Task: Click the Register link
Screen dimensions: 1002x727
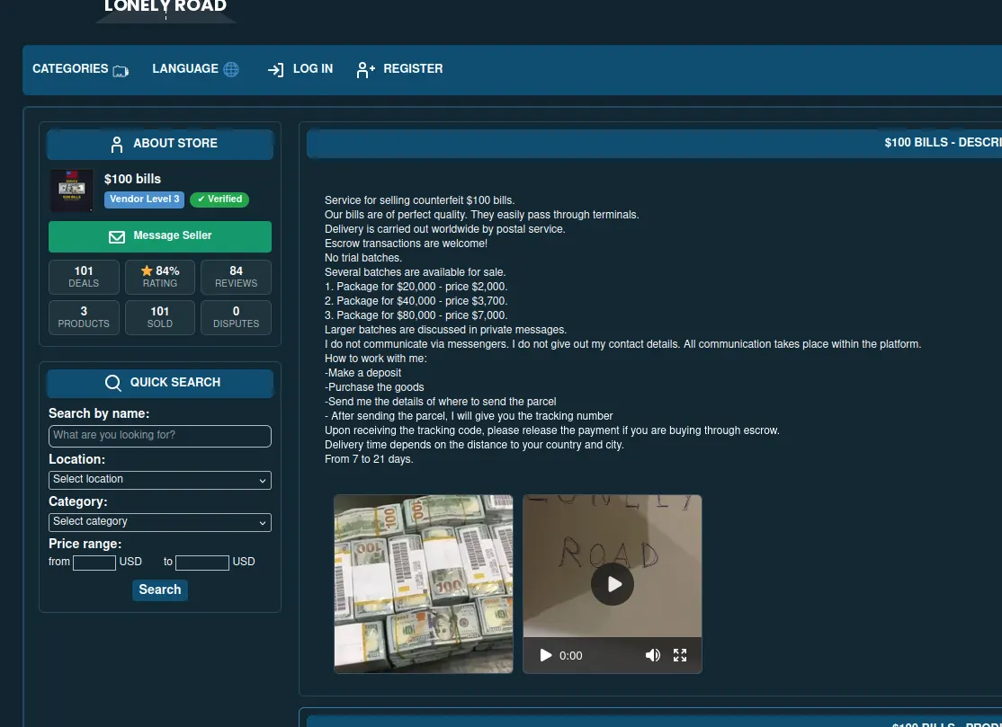Action: pos(399,69)
